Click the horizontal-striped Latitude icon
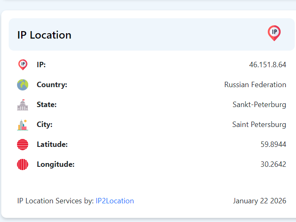 23,144
